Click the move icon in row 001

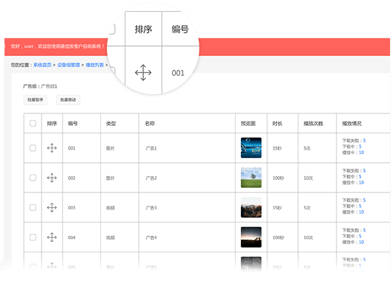click(x=51, y=148)
